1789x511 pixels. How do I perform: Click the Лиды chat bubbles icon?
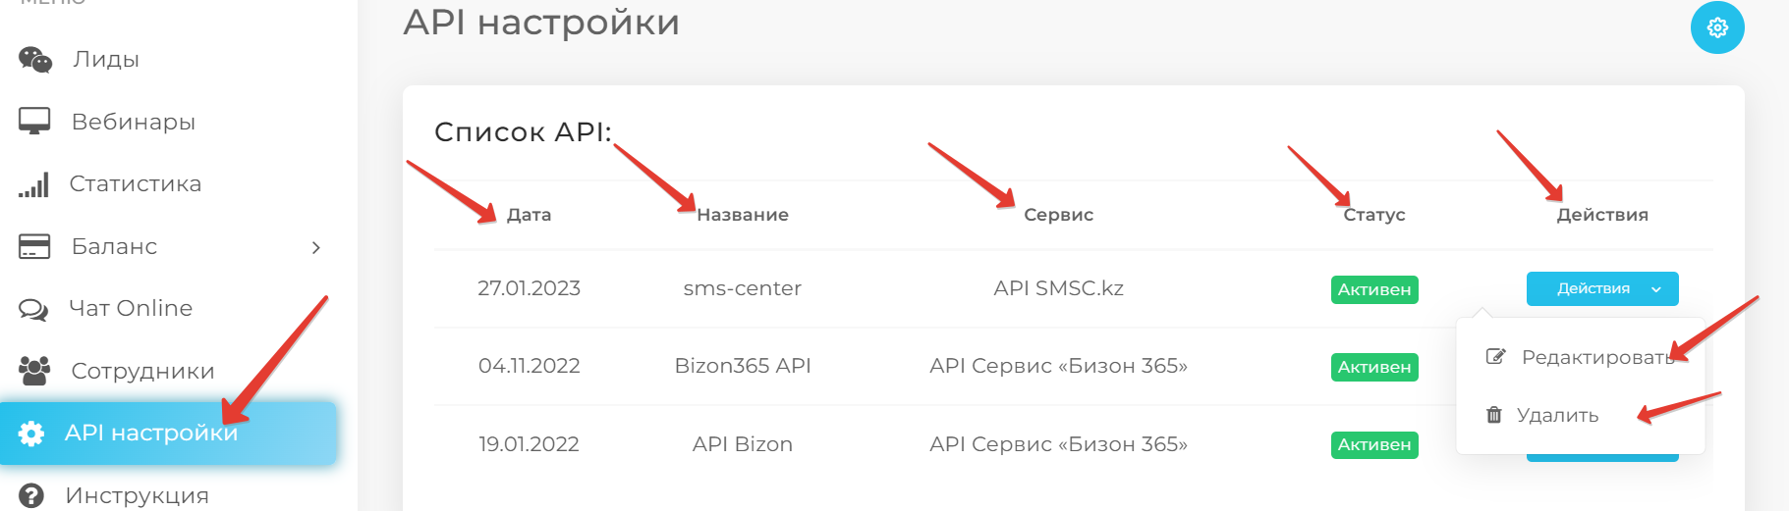(x=34, y=60)
